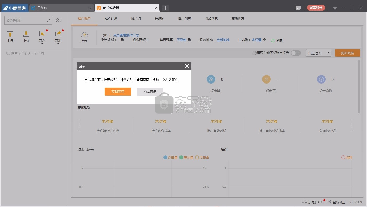Toggle auto download account report switch

click(x=296, y=53)
